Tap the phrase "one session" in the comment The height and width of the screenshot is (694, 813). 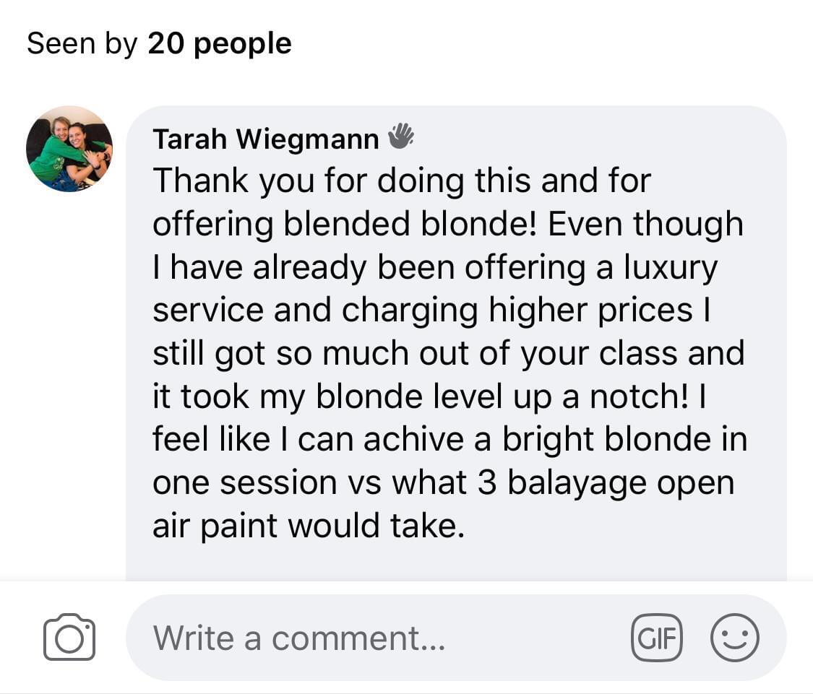click(x=244, y=482)
